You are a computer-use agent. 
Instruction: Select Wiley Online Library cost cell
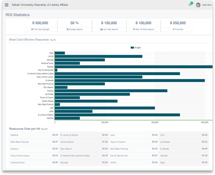click(x=34, y=156)
